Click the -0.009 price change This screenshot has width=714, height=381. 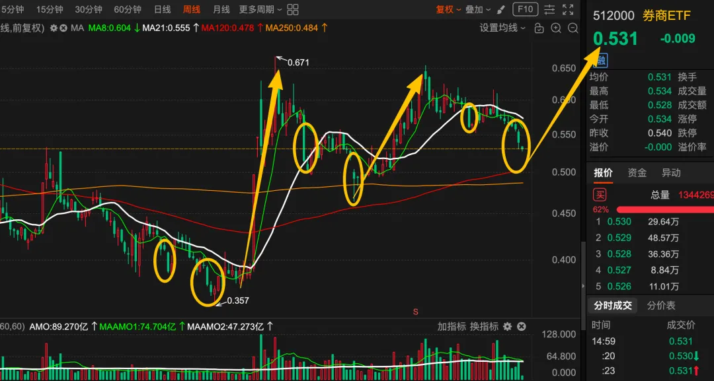point(678,39)
